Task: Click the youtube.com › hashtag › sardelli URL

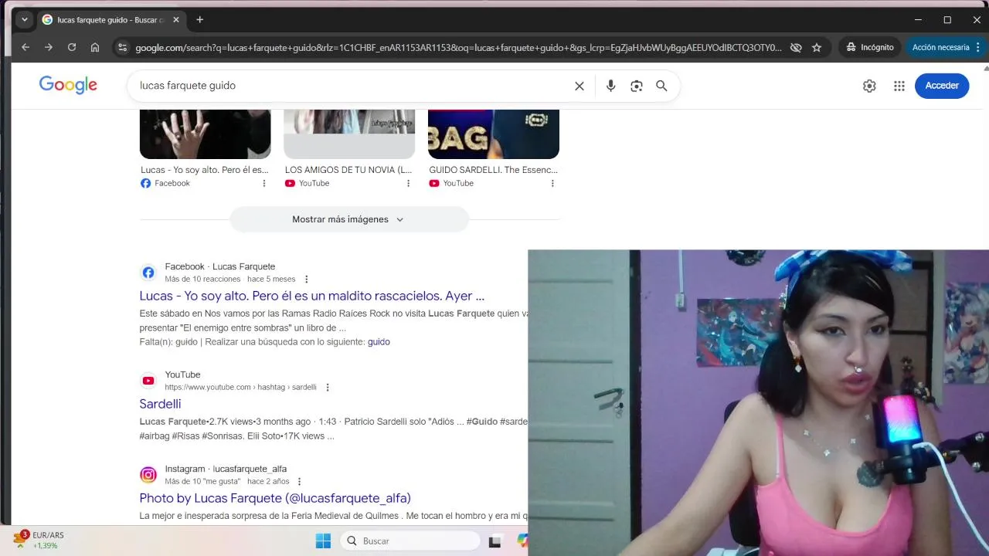Action: [x=240, y=387]
